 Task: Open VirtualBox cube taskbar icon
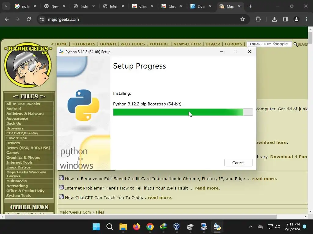(177, 227)
